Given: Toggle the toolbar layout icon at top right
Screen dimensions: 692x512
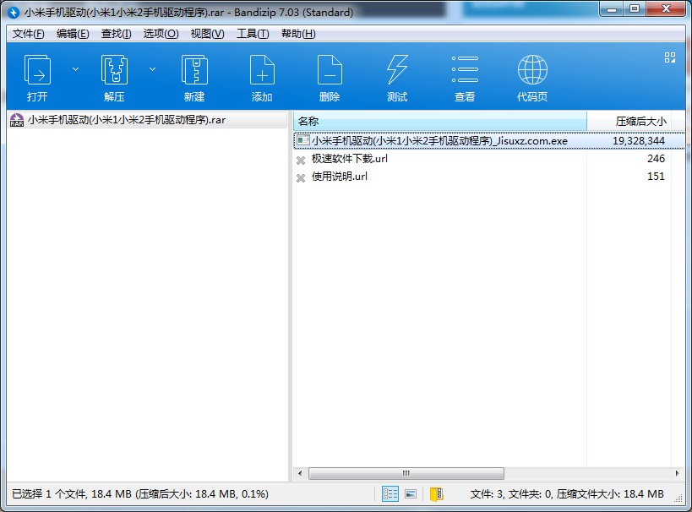Looking at the screenshot, I should pos(670,57).
